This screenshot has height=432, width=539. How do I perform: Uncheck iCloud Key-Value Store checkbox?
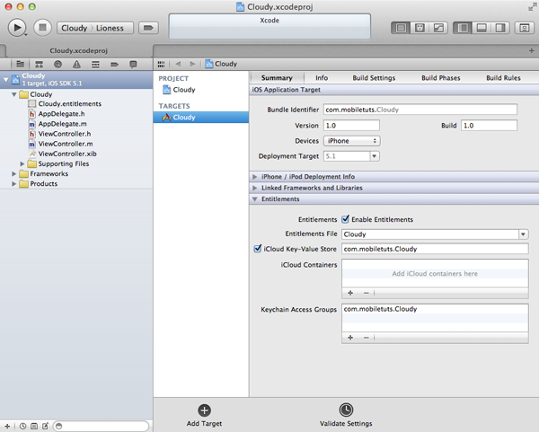[x=258, y=248]
